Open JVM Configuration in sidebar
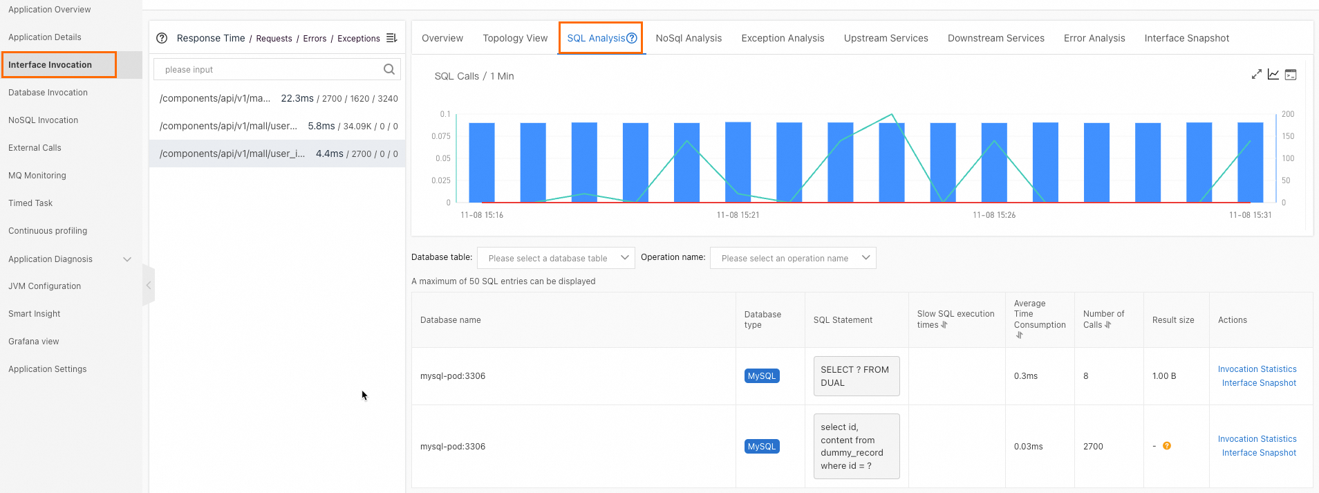The height and width of the screenshot is (493, 1319). (x=44, y=286)
